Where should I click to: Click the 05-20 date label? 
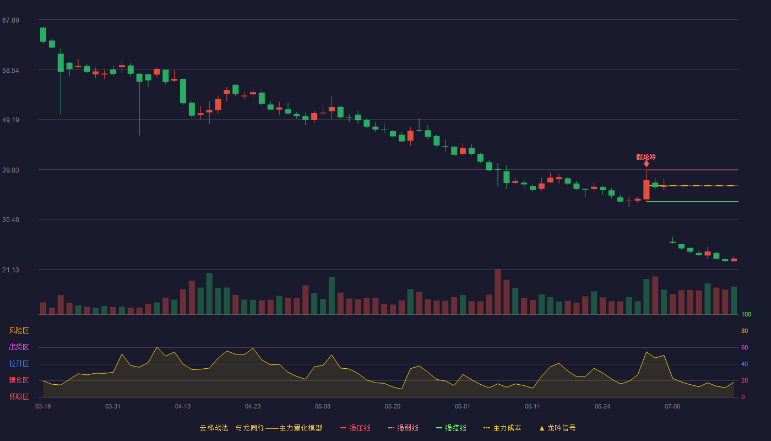[393, 406]
